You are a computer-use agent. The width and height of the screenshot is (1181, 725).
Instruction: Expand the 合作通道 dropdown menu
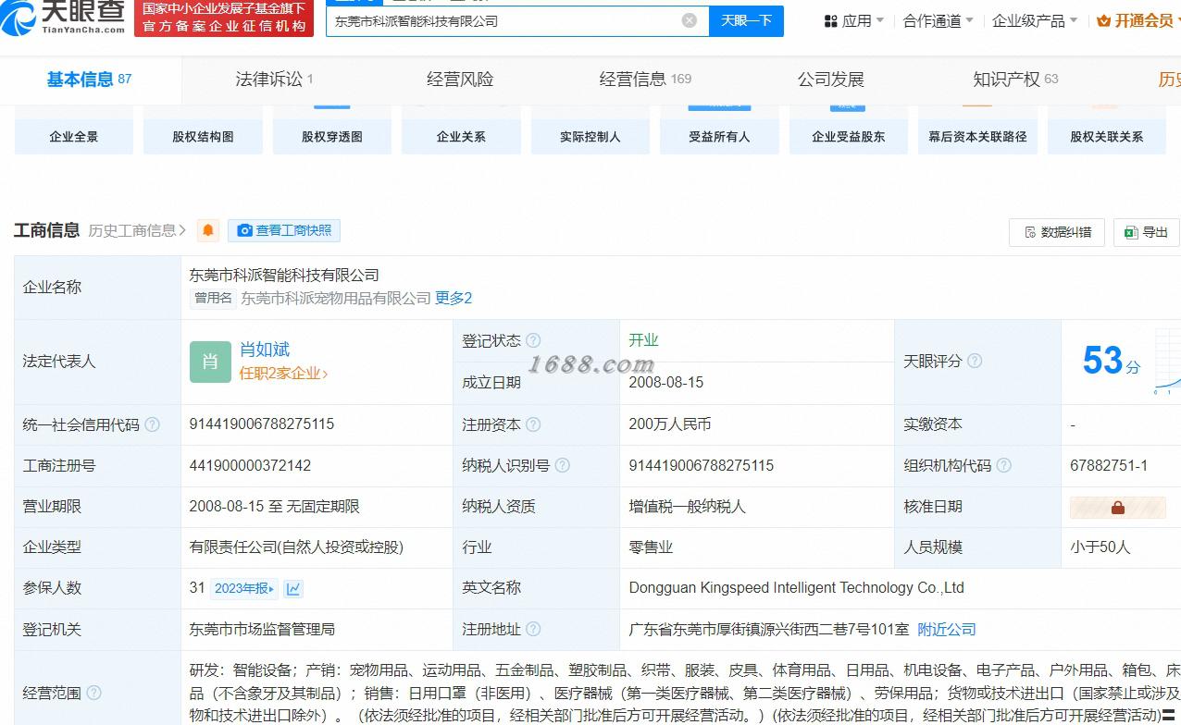(x=939, y=20)
